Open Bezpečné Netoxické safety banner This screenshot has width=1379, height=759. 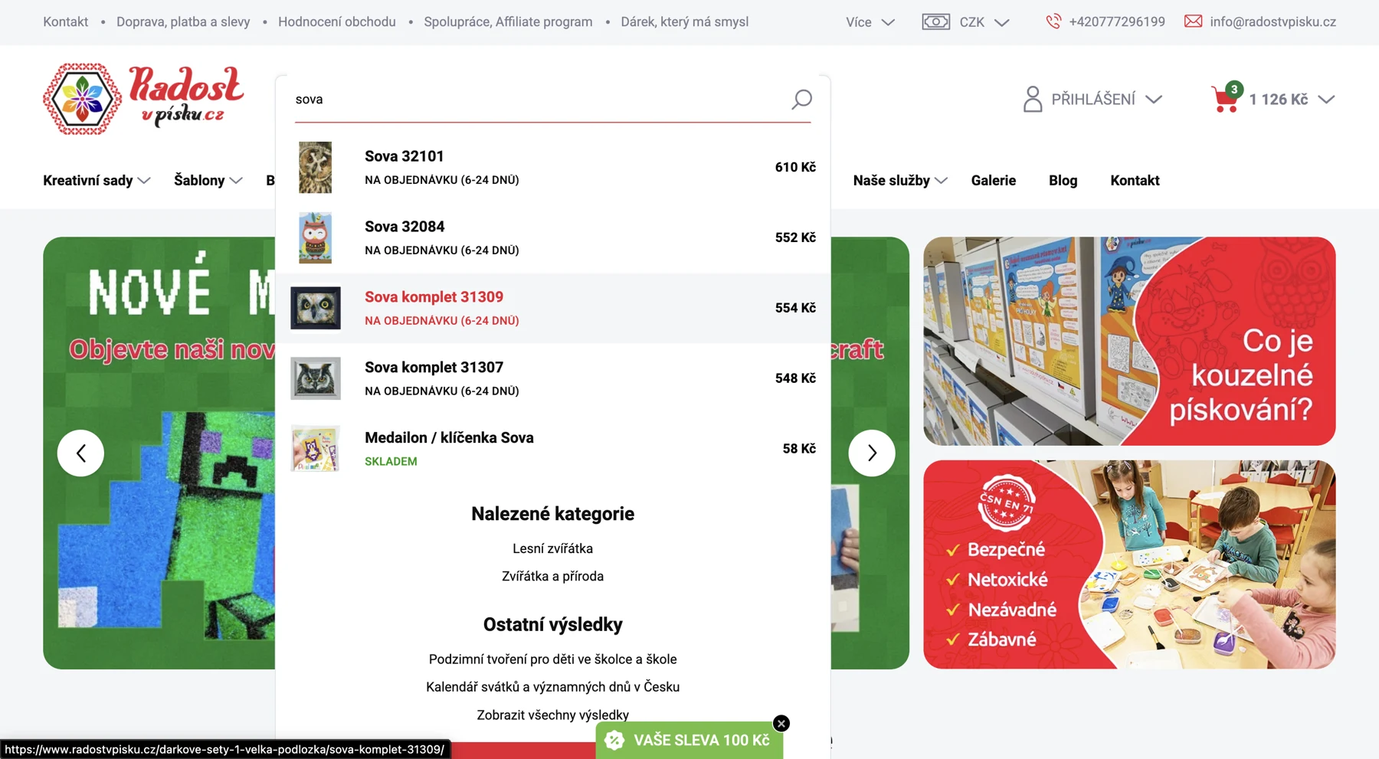click(x=1129, y=564)
